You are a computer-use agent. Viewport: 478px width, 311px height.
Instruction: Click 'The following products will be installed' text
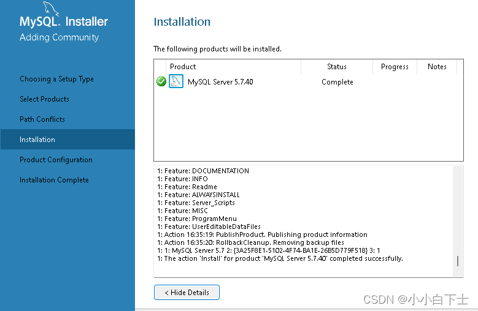[217, 49]
